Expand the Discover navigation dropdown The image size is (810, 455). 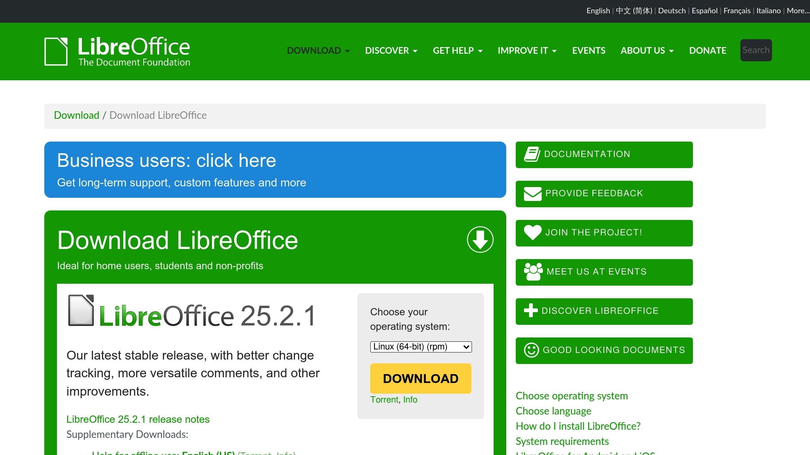[391, 51]
